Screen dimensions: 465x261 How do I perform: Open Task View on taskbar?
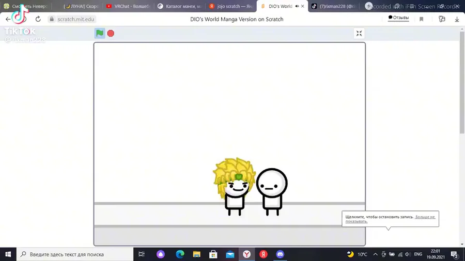tap(142, 254)
